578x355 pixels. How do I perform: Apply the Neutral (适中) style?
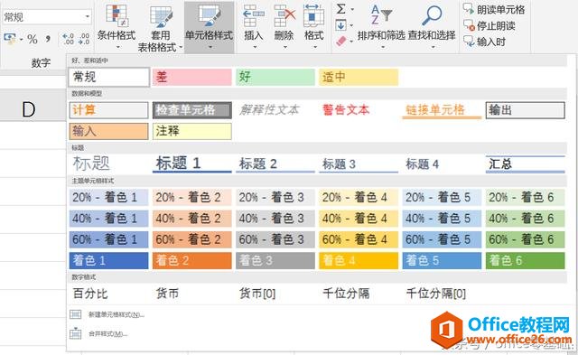click(x=359, y=77)
